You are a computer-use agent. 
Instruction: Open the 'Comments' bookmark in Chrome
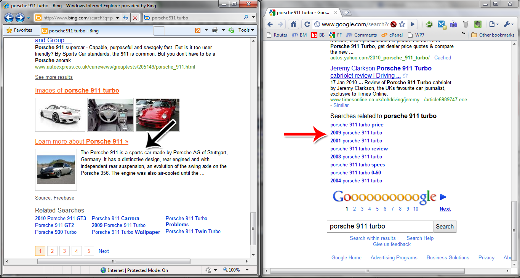pyautogui.click(x=362, y=35)
